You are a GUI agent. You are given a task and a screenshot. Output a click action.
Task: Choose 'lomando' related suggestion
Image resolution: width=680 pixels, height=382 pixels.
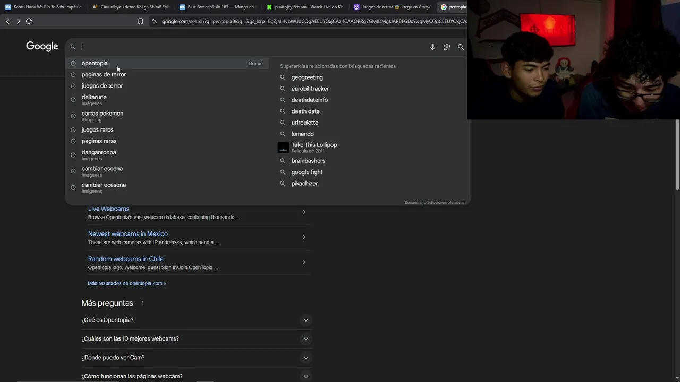point(303,134)
